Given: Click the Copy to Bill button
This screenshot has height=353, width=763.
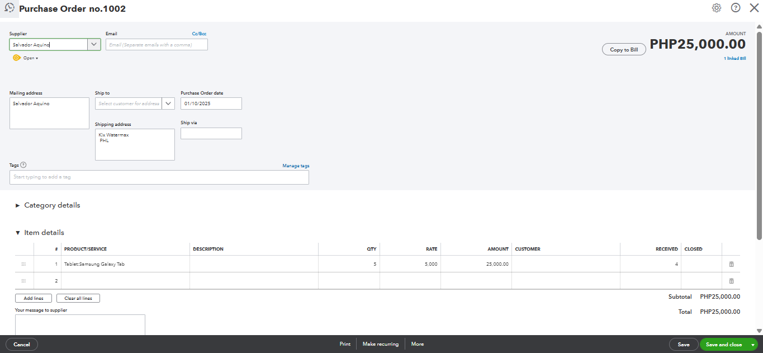Looking at the screenshot, I should click(x=624, y=50).
